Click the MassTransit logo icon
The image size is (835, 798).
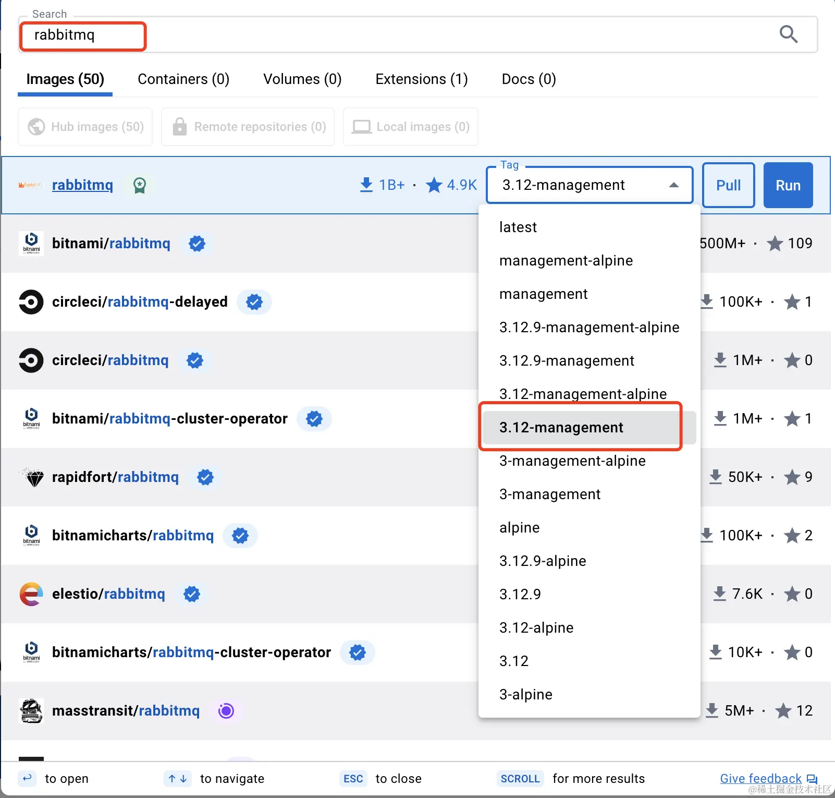[31, 711]
